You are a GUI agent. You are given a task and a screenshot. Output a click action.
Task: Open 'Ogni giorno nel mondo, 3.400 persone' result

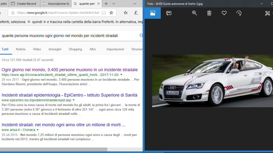point(70,70)
